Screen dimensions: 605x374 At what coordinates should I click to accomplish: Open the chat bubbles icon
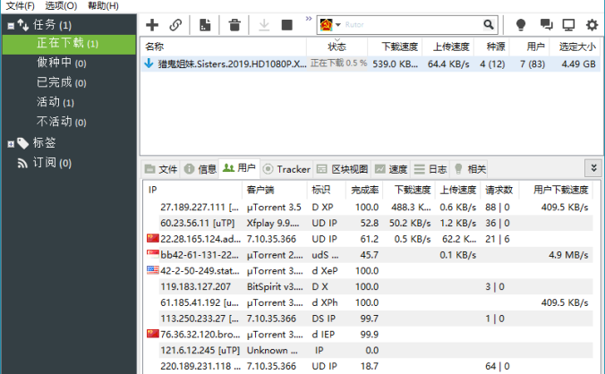tap(546, 25)
